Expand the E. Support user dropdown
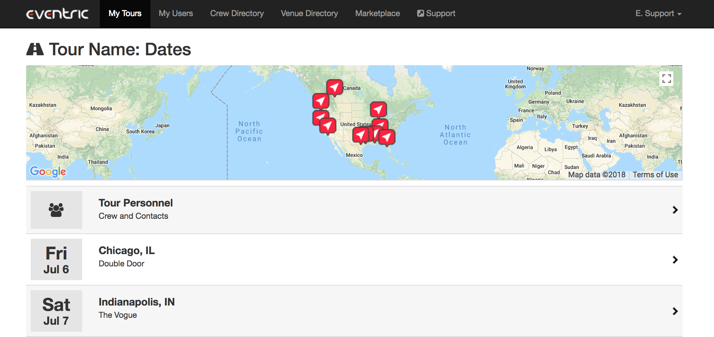 point(658,13)
